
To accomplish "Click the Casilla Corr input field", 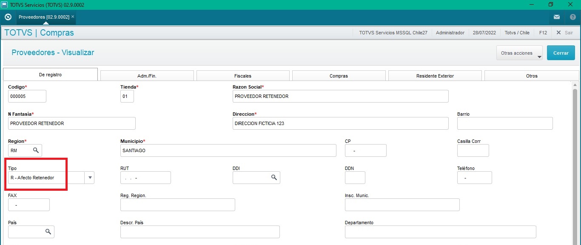I will [473, 150].
